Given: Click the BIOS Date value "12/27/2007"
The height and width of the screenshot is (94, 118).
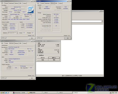Looking at the screenshot, I should click(21, 62).
